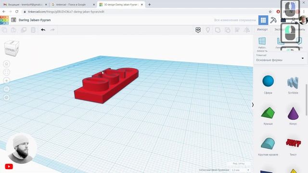
Task: Click the shapes panel scrollbar
Action: (x=307, y=99)
